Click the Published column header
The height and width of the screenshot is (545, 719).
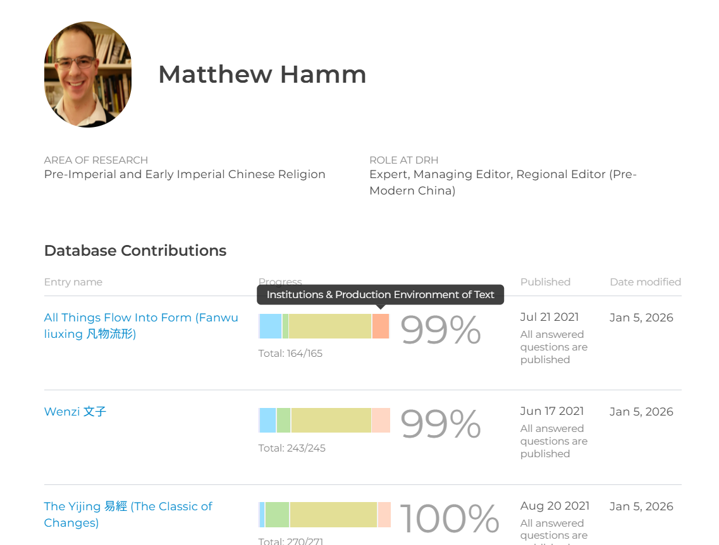(x=545, y=282)
